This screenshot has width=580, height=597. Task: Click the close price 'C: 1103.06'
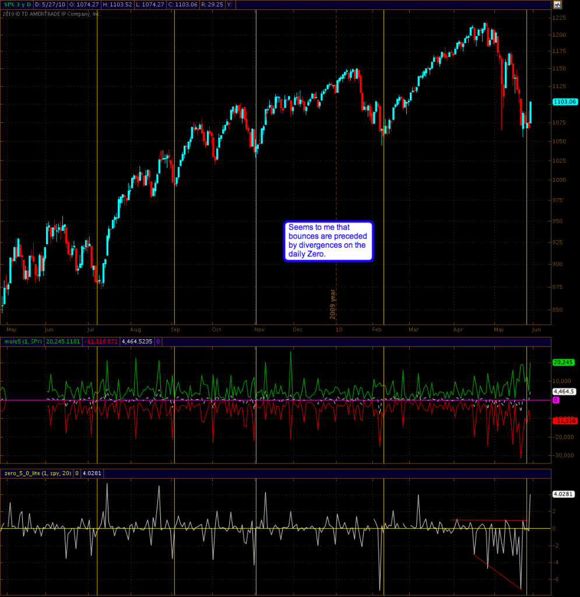click(182, 5)
